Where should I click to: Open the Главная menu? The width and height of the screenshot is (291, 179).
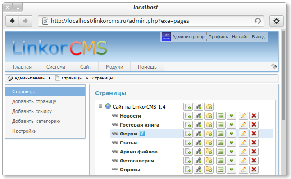click(x=22, y=67)
